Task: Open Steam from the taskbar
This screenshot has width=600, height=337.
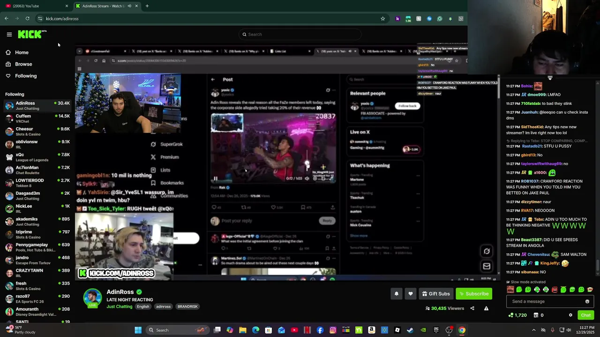Action: pyautogui.click(x=410, y=330)
